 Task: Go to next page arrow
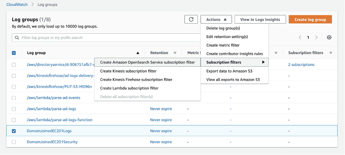point(316,37)
